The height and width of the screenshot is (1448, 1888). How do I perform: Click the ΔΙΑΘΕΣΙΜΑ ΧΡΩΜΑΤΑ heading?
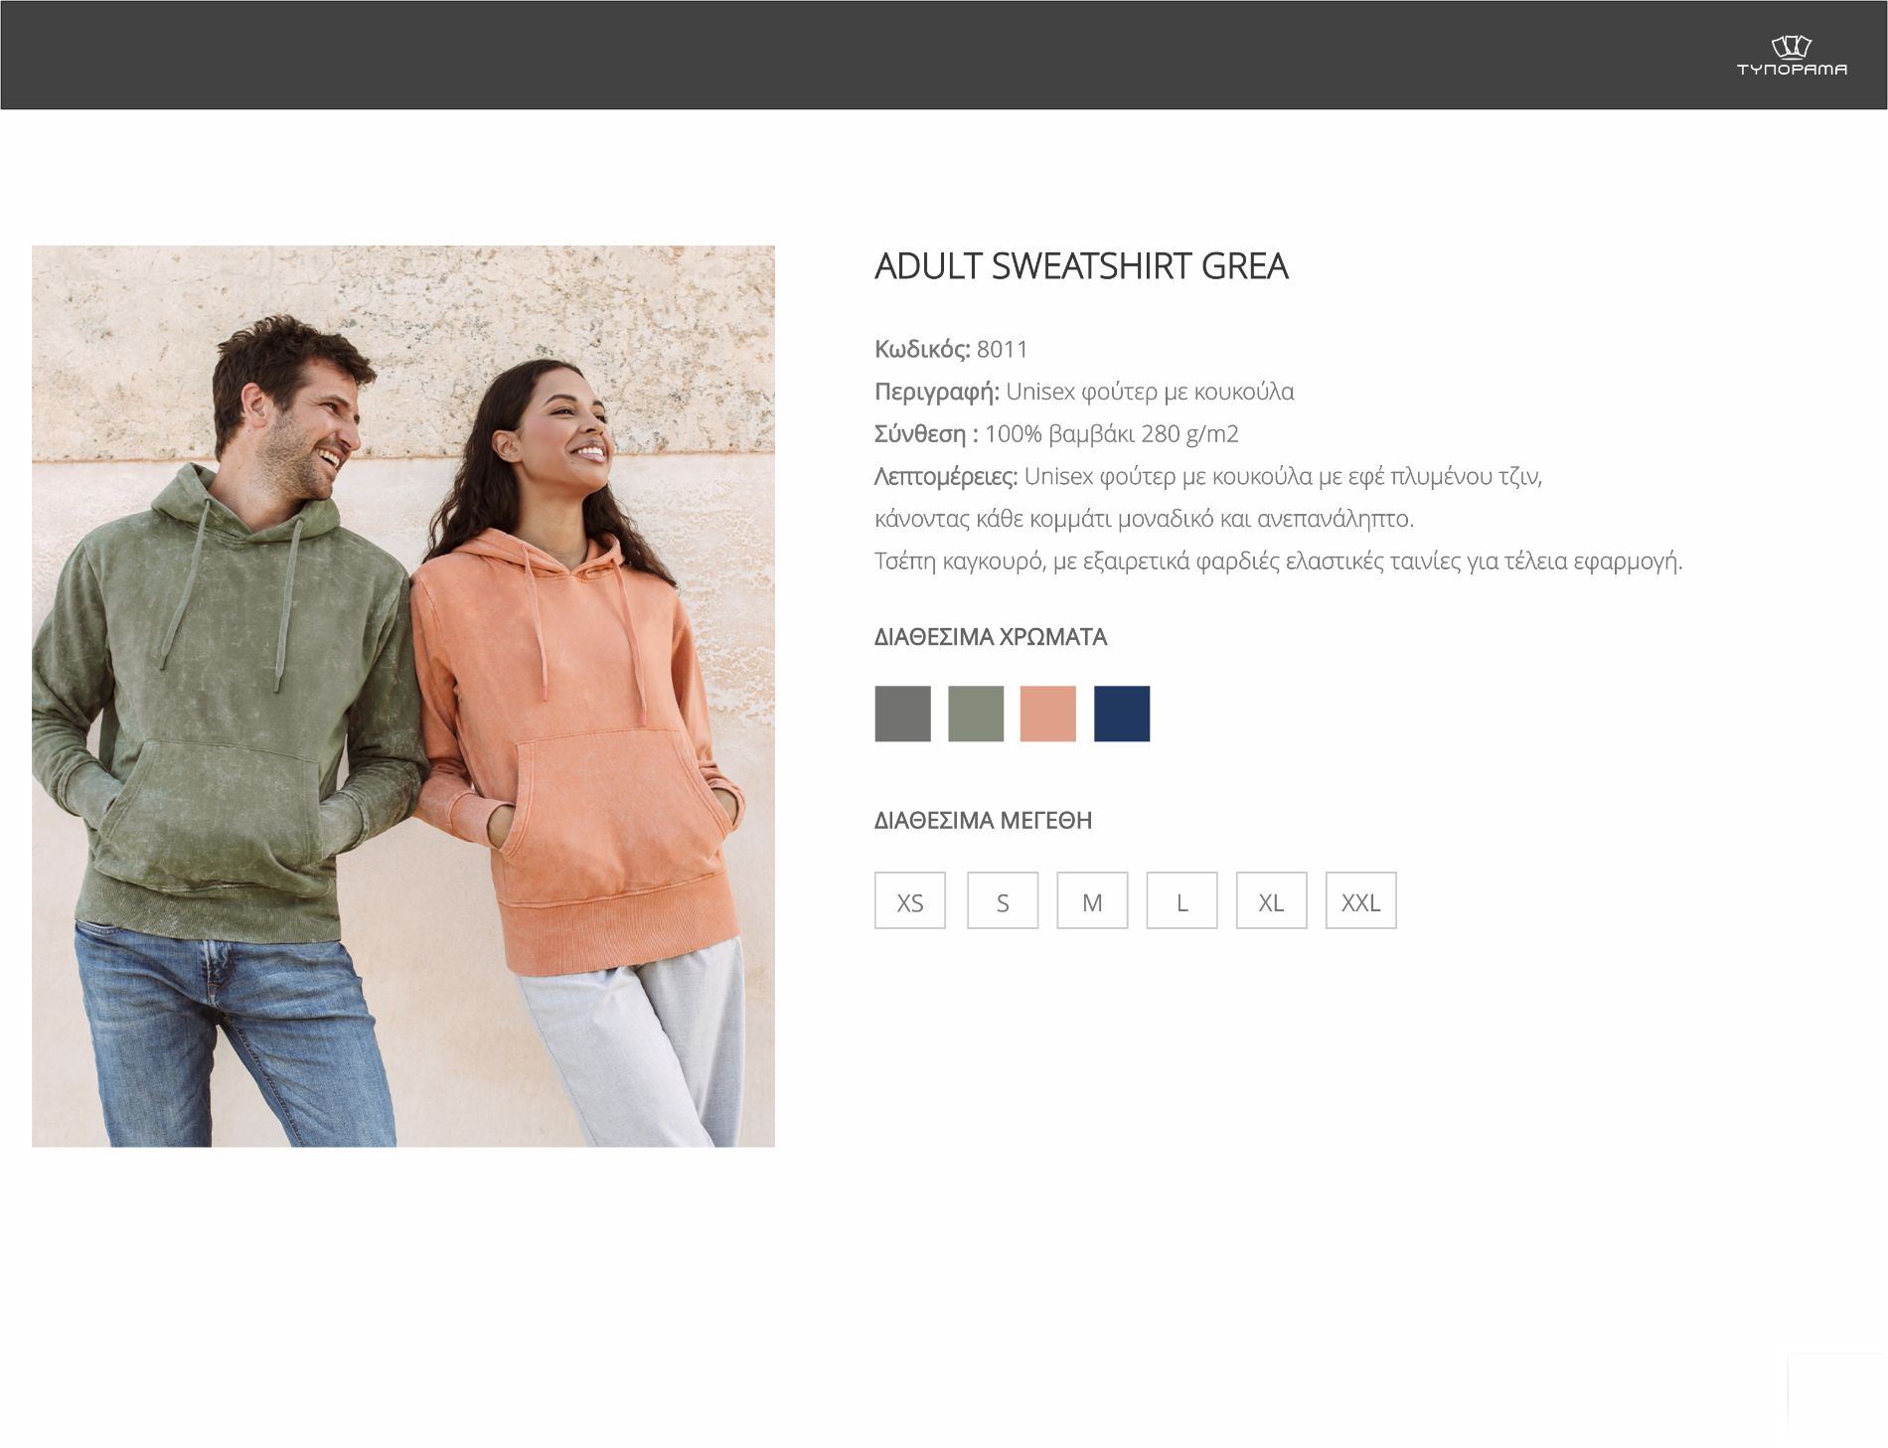pyautogui.click(x=991, y=637)
